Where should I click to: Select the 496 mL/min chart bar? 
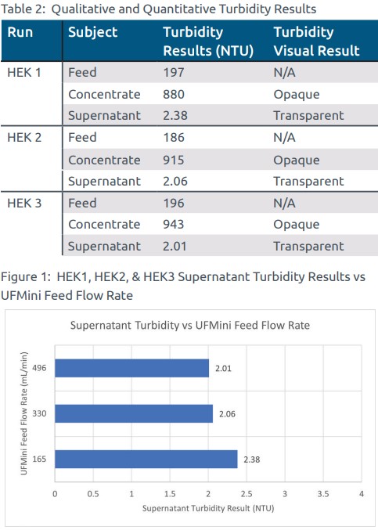(x=131, y=368)
